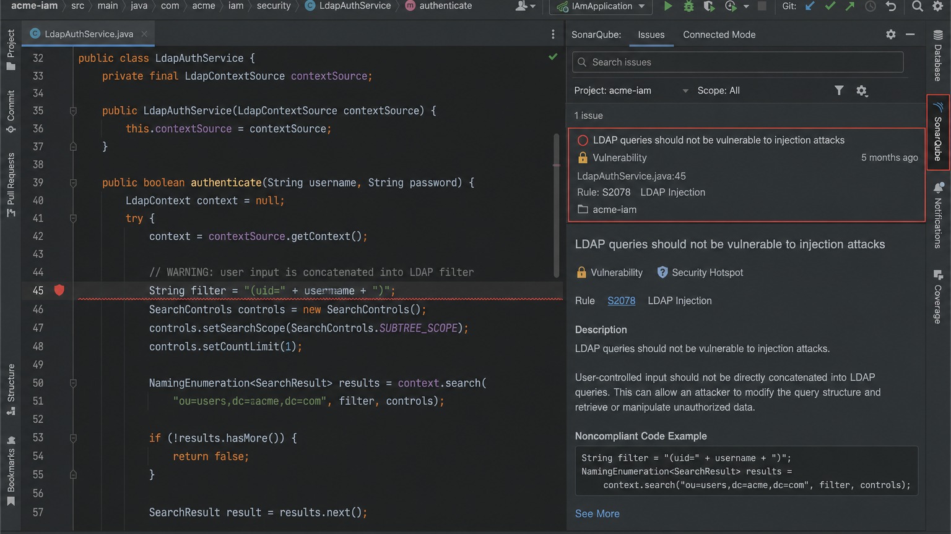
Task: Update project with Git blue arrow
Action: tap(809, 6)
